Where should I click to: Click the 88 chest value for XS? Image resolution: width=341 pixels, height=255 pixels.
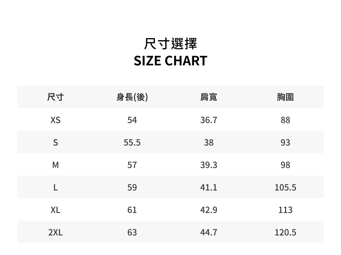pos(285,120)
